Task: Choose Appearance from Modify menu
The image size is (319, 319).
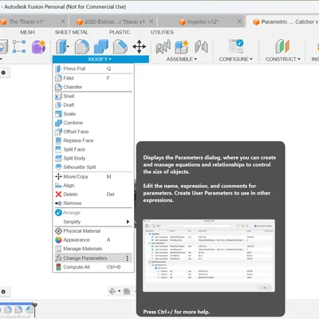Action: pyautogui.click(x=93, y=240)
